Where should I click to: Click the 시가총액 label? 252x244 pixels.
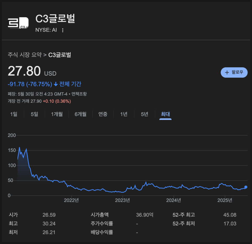[x=100, y=215]
